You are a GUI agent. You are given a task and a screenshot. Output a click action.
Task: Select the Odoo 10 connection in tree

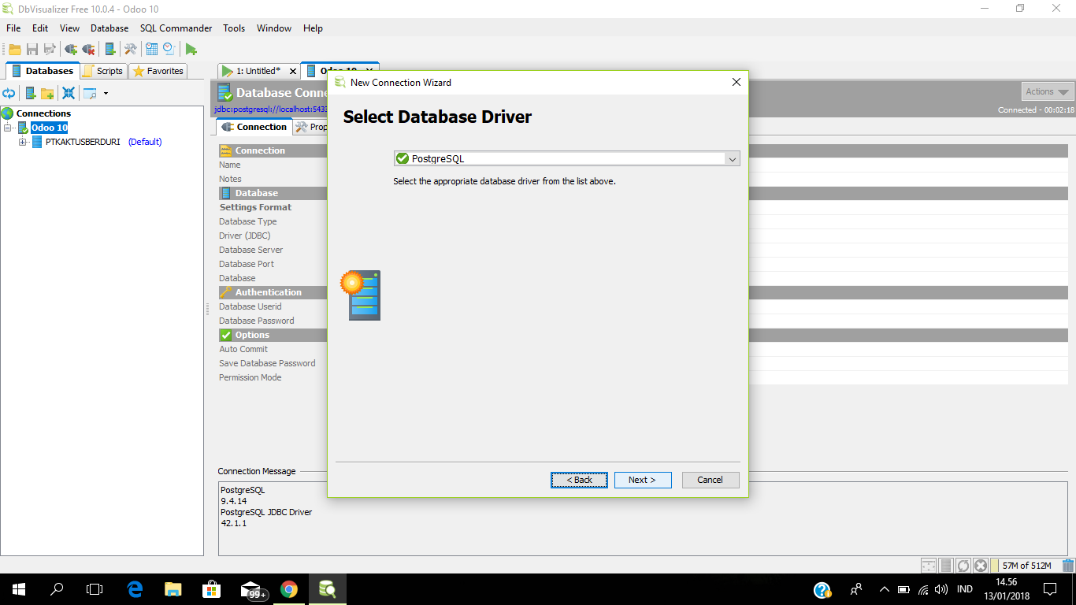click(x=50, y=128)
